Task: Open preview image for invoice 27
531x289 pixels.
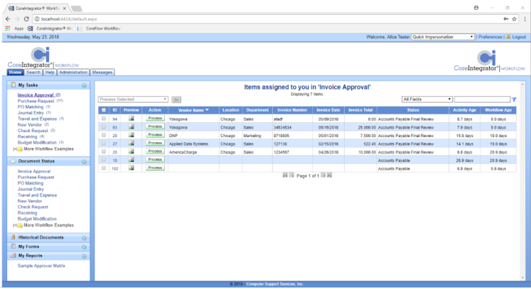Action: coord(131,143)
